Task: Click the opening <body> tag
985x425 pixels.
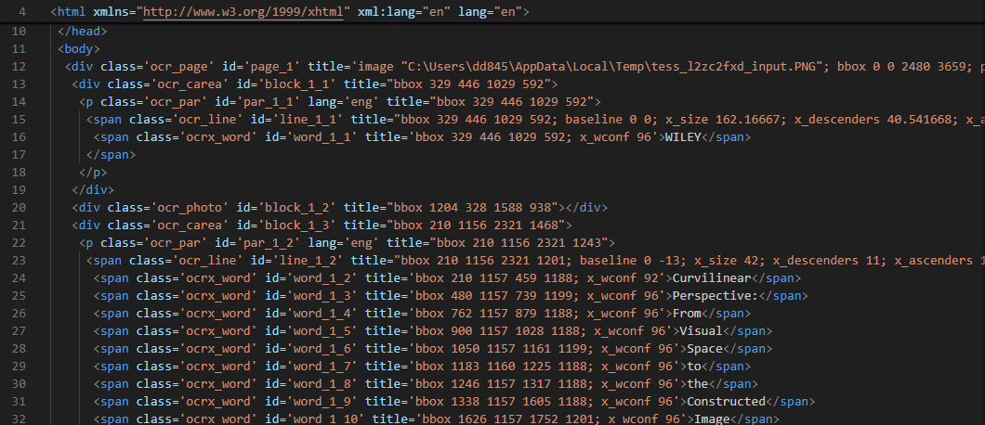Action: click(79, 49)
